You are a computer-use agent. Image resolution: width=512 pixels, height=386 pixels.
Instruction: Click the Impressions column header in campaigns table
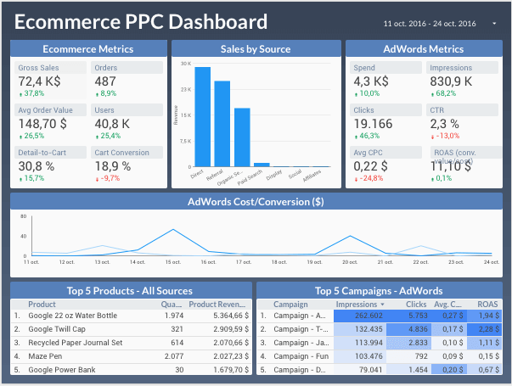(357, 304)
